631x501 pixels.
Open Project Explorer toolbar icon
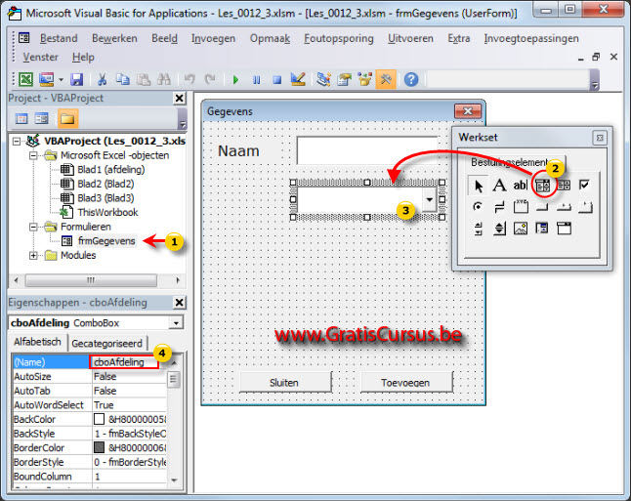pyautogui.click(x=323, y=79)
